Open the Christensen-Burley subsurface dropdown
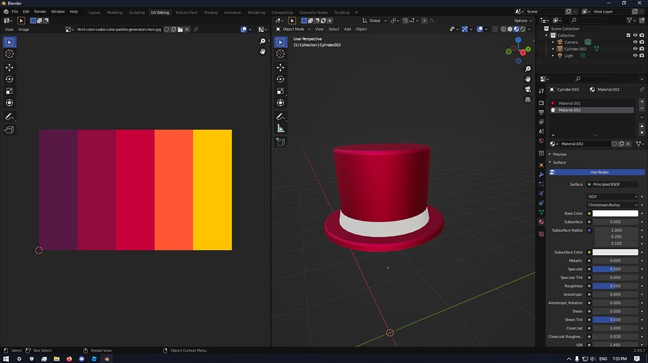The height and width of the screenshot is (363, 648). (612, 205)
